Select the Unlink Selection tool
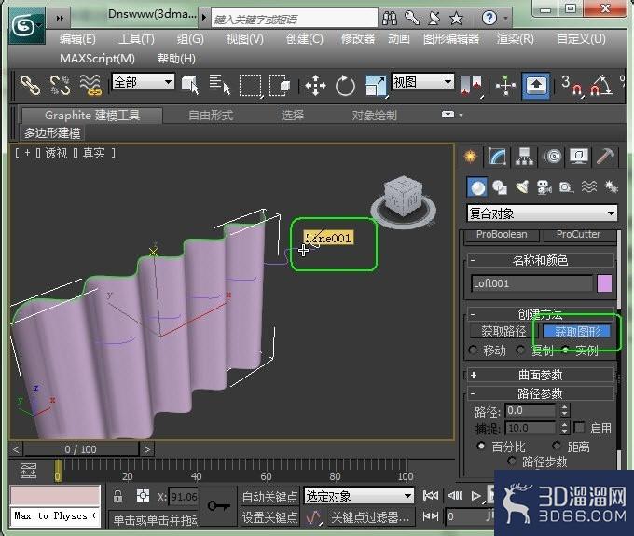Viewport: 634px width, 536px height. pyautogui.click(x=60, y=86)
